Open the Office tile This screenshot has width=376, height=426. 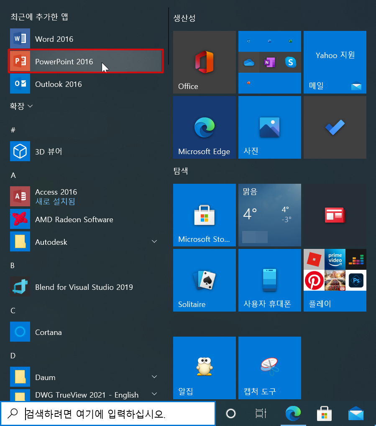[205, 62]
